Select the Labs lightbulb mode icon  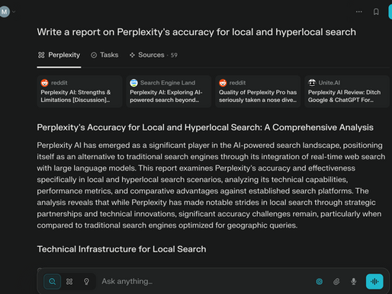coord(86,281)
